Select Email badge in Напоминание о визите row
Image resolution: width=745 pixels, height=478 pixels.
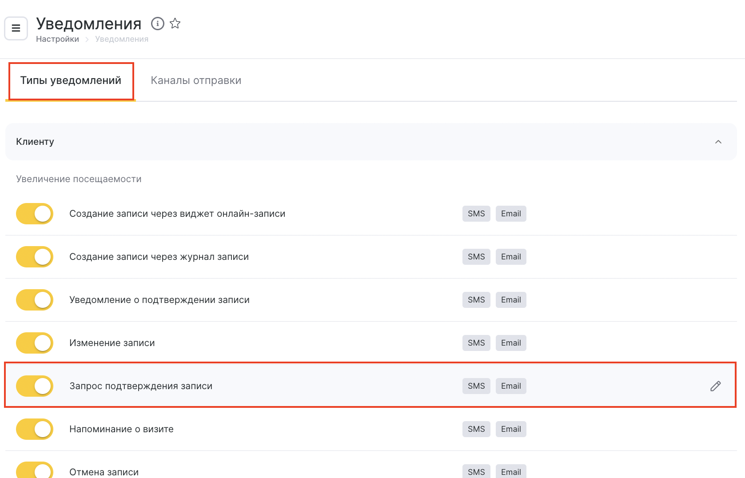[x=511, y=429]
